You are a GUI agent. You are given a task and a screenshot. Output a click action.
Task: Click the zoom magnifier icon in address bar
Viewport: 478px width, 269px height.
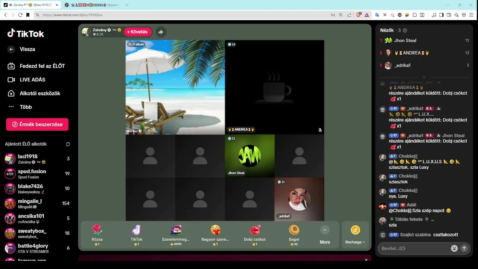click(341, 15)
